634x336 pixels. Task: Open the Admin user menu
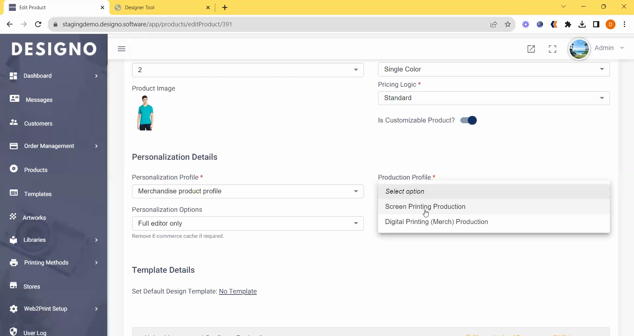coord(609,48)
